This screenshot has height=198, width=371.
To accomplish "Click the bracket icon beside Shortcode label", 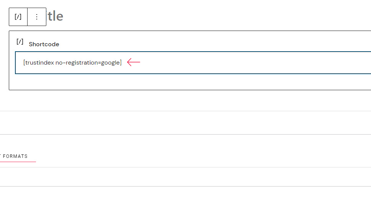I will coord(20,42).
